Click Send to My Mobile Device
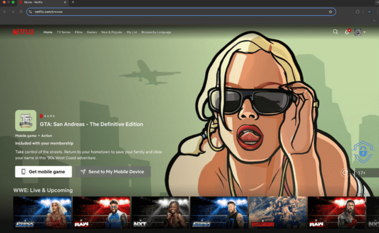 click(113, 172)
